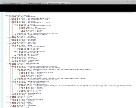136x108 pixels.
Task: Collapse the zones branch under js-non-window
Action: coord(22,45)
